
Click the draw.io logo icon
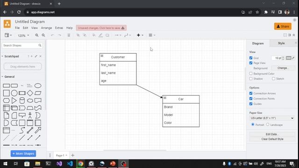coord(7,24)
